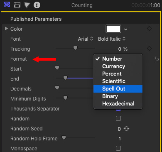The image size is (162, 152).
Task: Click the Monospace parameter label
Action: click(24, 149)
